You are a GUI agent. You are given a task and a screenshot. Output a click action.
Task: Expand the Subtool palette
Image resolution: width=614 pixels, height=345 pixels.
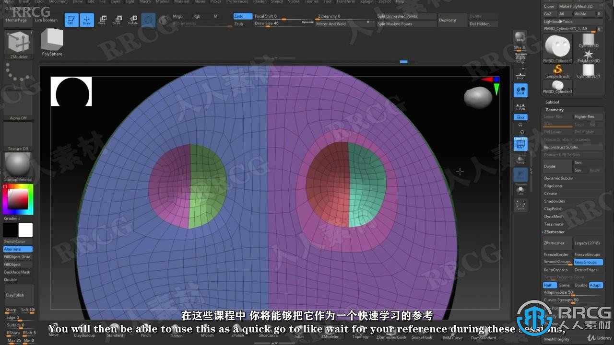552,102
